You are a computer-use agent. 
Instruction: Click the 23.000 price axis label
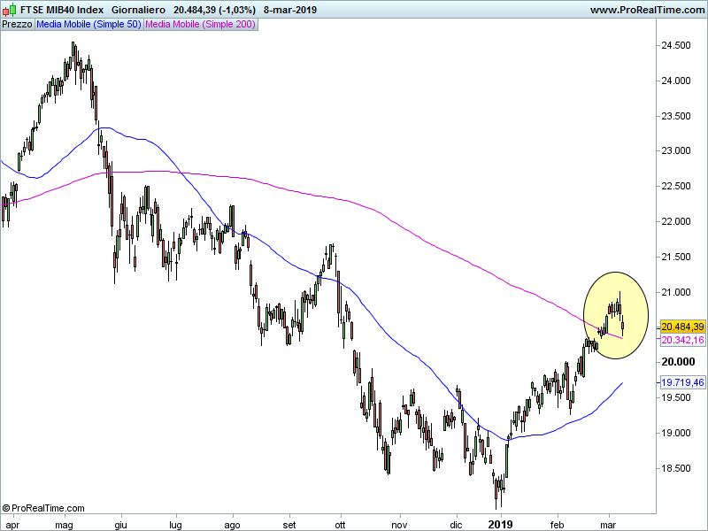pyautogui.click(x=676, y=150)
